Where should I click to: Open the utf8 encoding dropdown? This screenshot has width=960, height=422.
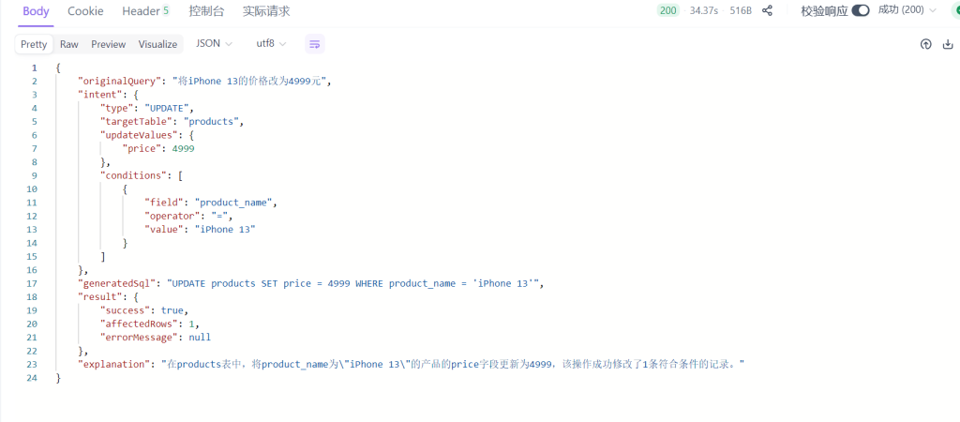point(271,44)
